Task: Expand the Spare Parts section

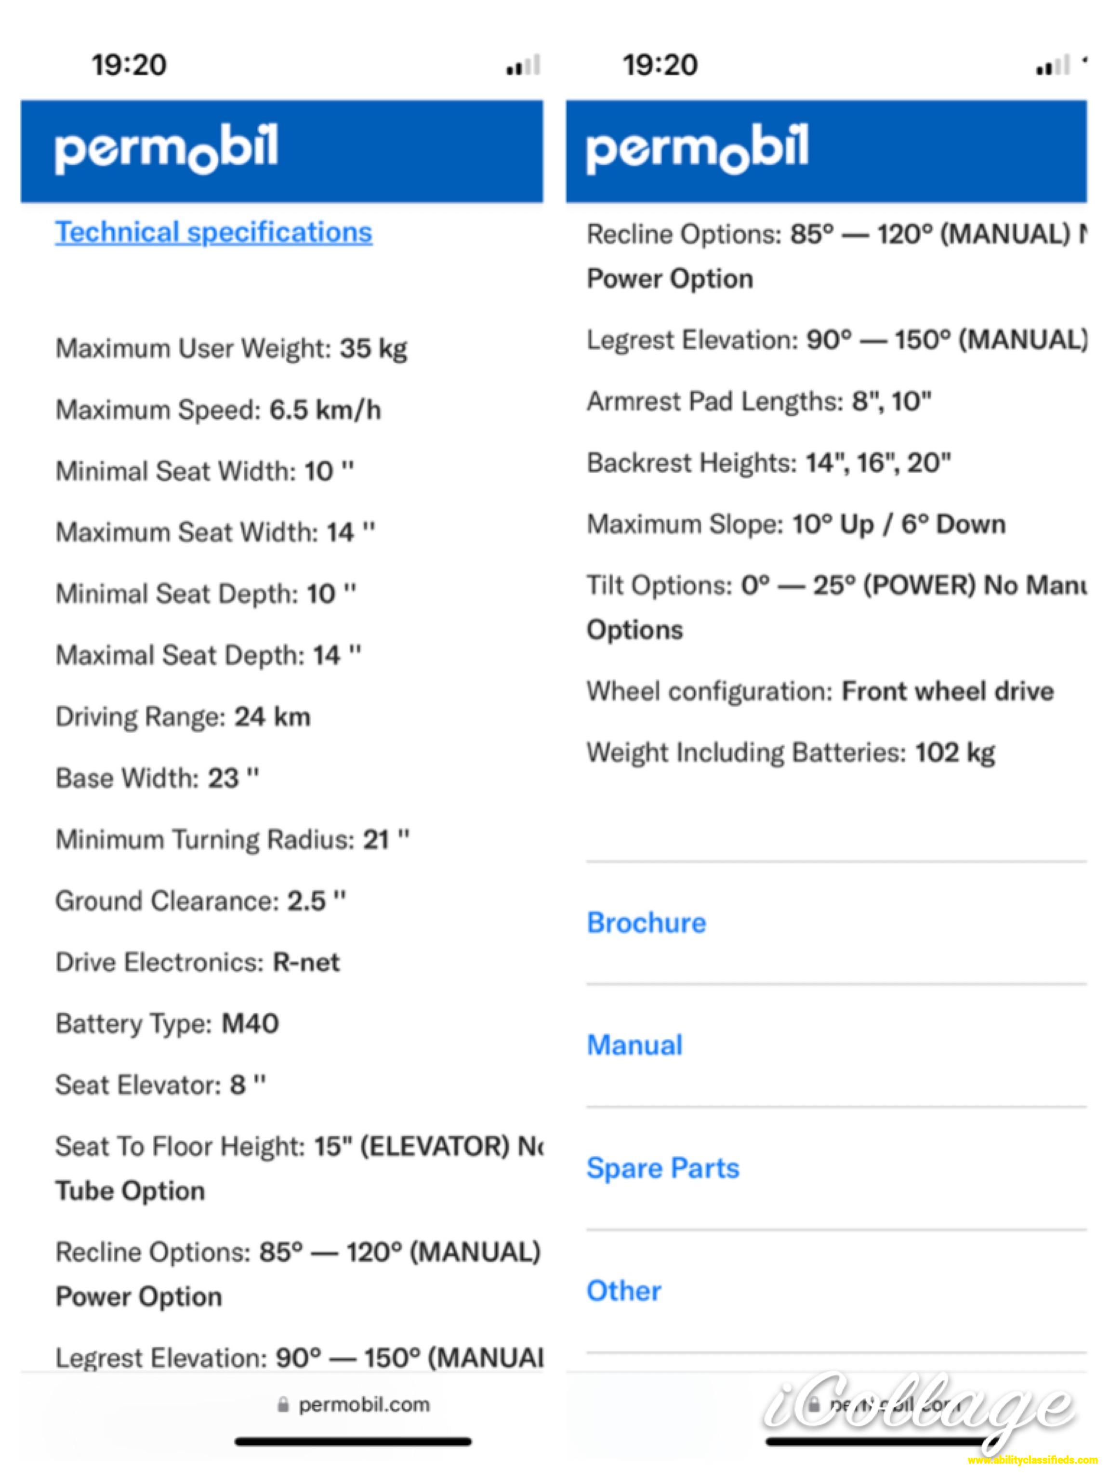Action: (x=663, y=1168)
